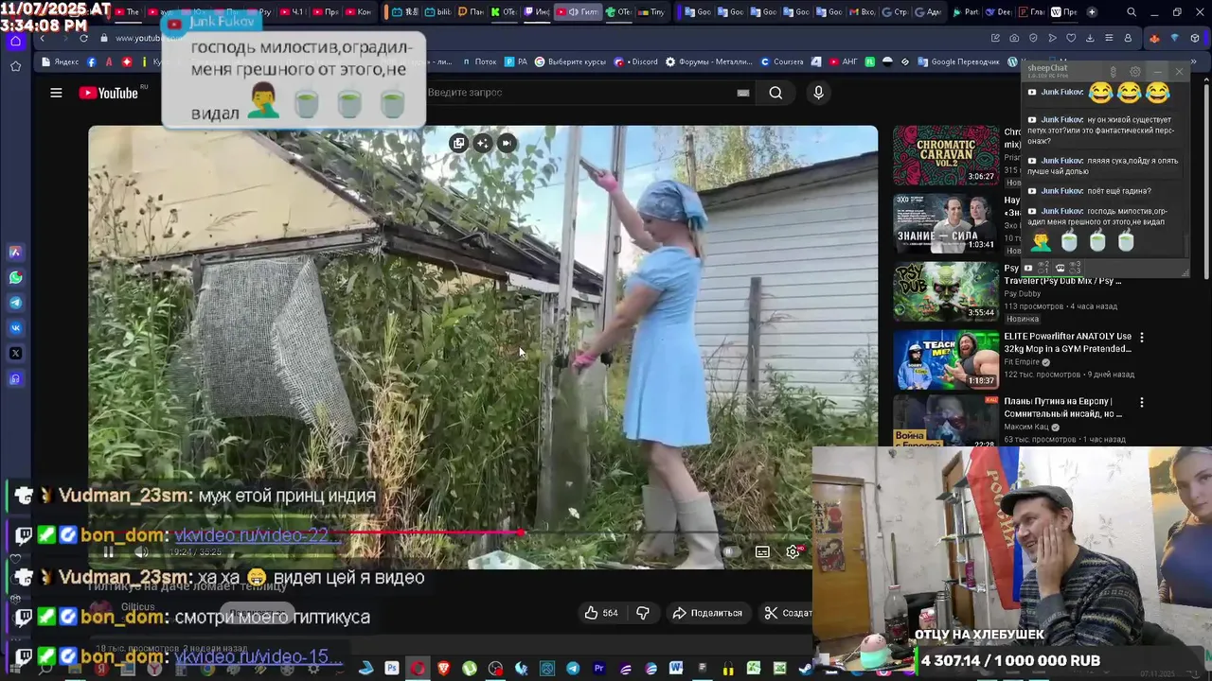The width and height of the screenshot is (1212, 681).
Task: Open sheepChat settings gear
Action: (x=1135, y=72)
